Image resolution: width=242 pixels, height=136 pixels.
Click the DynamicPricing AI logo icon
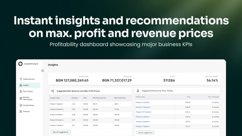coord(20,64)
